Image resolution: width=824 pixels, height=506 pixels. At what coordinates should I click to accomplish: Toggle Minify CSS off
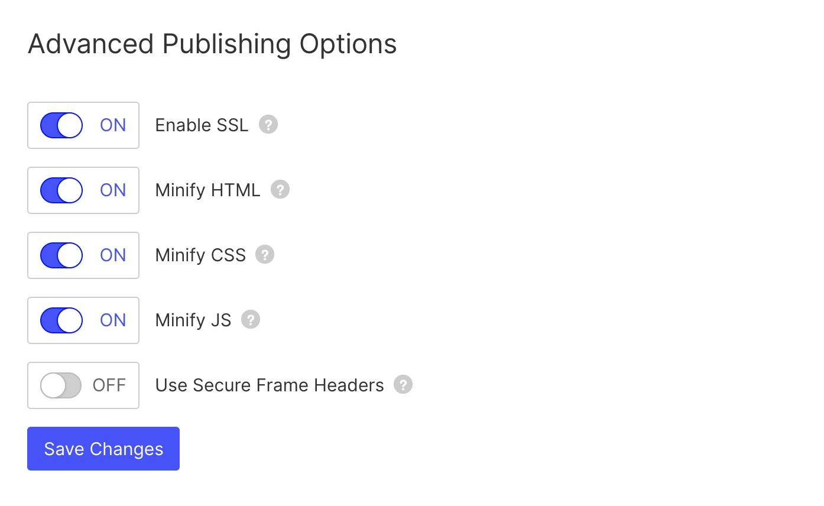point(61,255)
